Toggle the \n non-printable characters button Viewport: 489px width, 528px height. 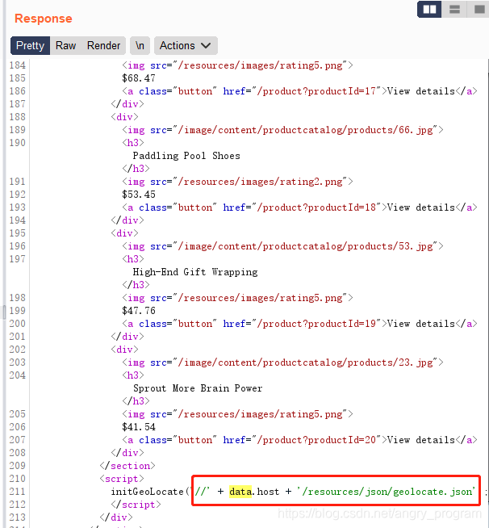point(140,45)
